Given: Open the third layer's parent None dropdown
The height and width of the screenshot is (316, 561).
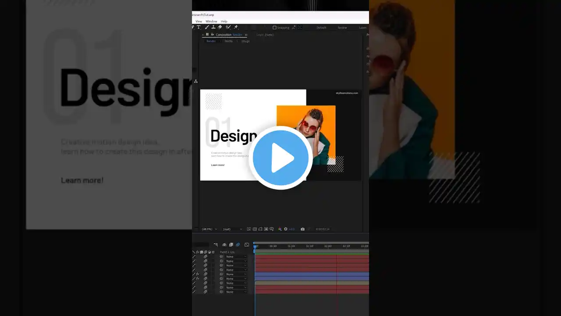Looking at the screenshot, I should [x=236, y=265].
